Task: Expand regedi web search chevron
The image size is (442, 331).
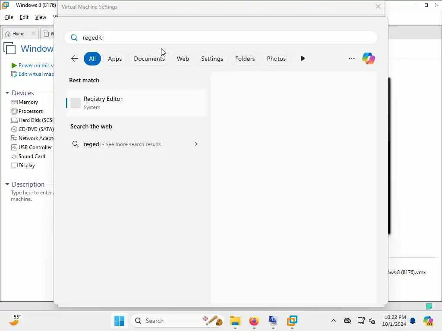Action: point(196,144)
